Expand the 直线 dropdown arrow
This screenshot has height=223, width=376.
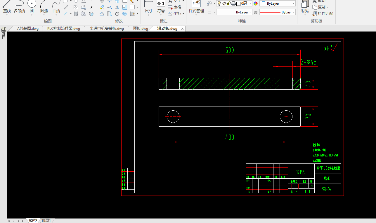[7, 15]
